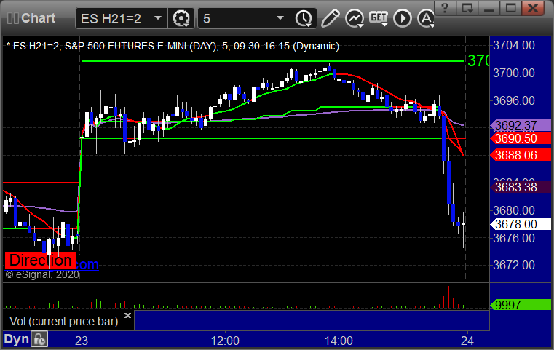The width and height of the screenshot is (554, 350).
Task: Click the eSignal, 2020 copyright text
Action: (x=42, y=274)
